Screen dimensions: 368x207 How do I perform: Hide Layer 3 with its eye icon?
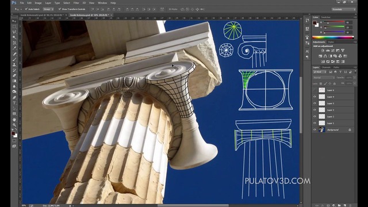[315, 110]
